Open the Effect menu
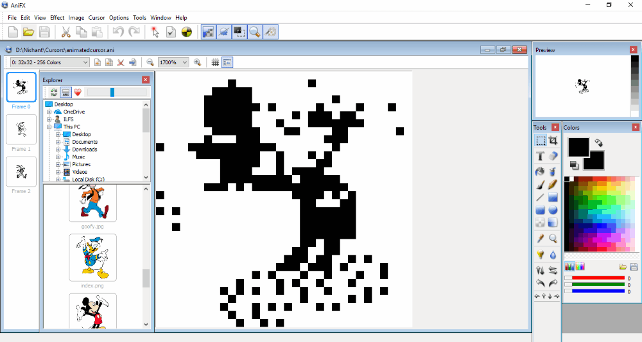The height and width of the screenshot is (342, 642). [x=57, y=17]
